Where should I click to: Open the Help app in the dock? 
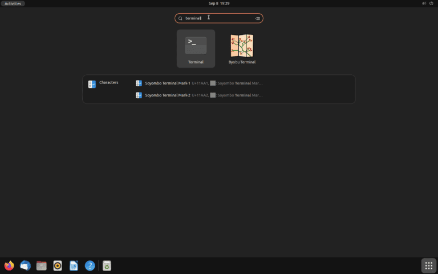tap(90, 265)
